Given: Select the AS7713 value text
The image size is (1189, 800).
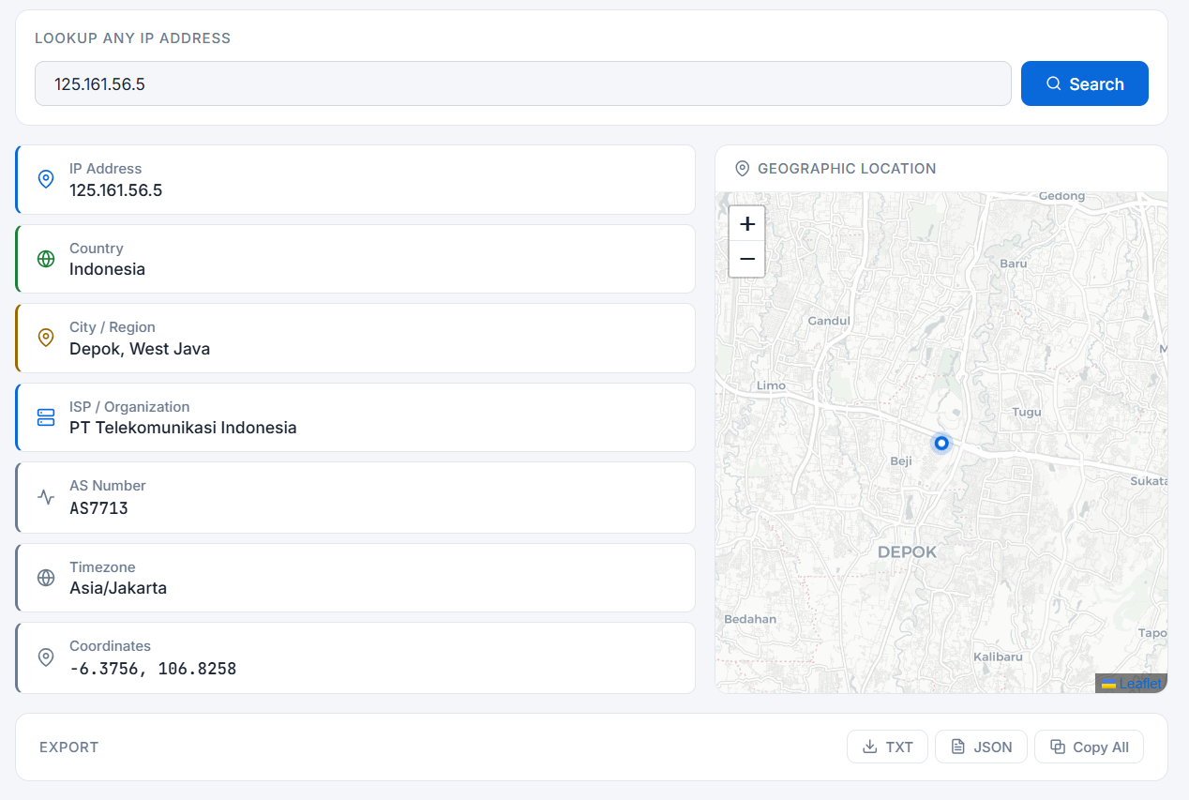Looking at the screenshot, I should pyautogui.click(x=98, y=508).
